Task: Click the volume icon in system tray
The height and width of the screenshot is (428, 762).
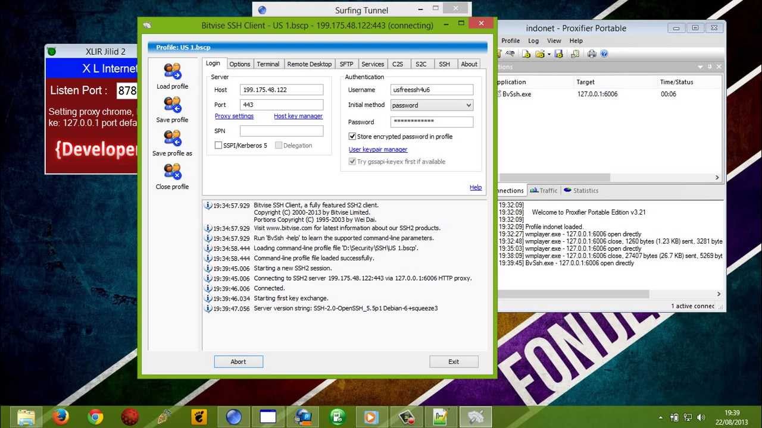Action: (701, 417)
